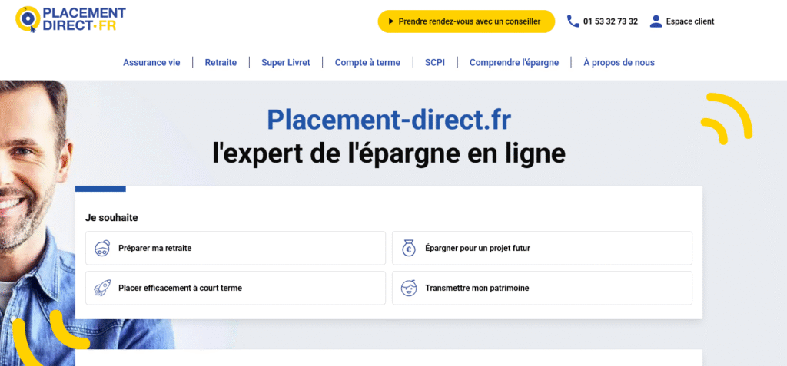This screenshot has height=366, width=787.
Task: Open the Assurance vie menu
Action: (151, 63)
